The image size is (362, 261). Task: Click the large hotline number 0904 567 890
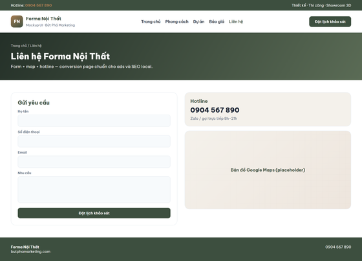[x=215, y=110]
